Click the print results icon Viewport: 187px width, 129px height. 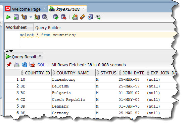click(16, 65)
